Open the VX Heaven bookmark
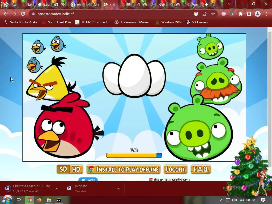The image size is (272, 204). pyautogui.click(x=197, y=22)
